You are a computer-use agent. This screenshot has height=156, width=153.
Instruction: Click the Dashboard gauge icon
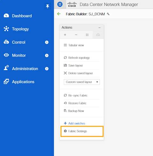[x=6, y=16]
